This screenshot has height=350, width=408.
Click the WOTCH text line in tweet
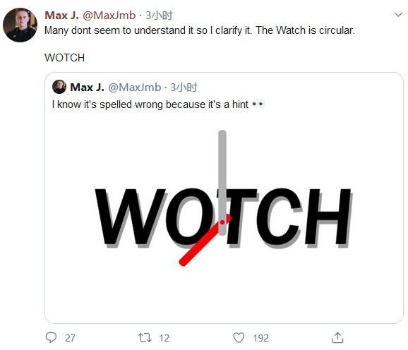pos(64,58)
